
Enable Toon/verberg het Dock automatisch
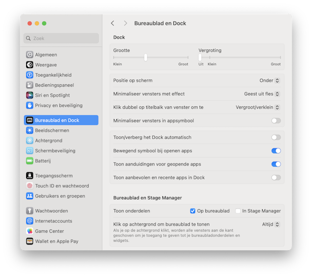276,137
